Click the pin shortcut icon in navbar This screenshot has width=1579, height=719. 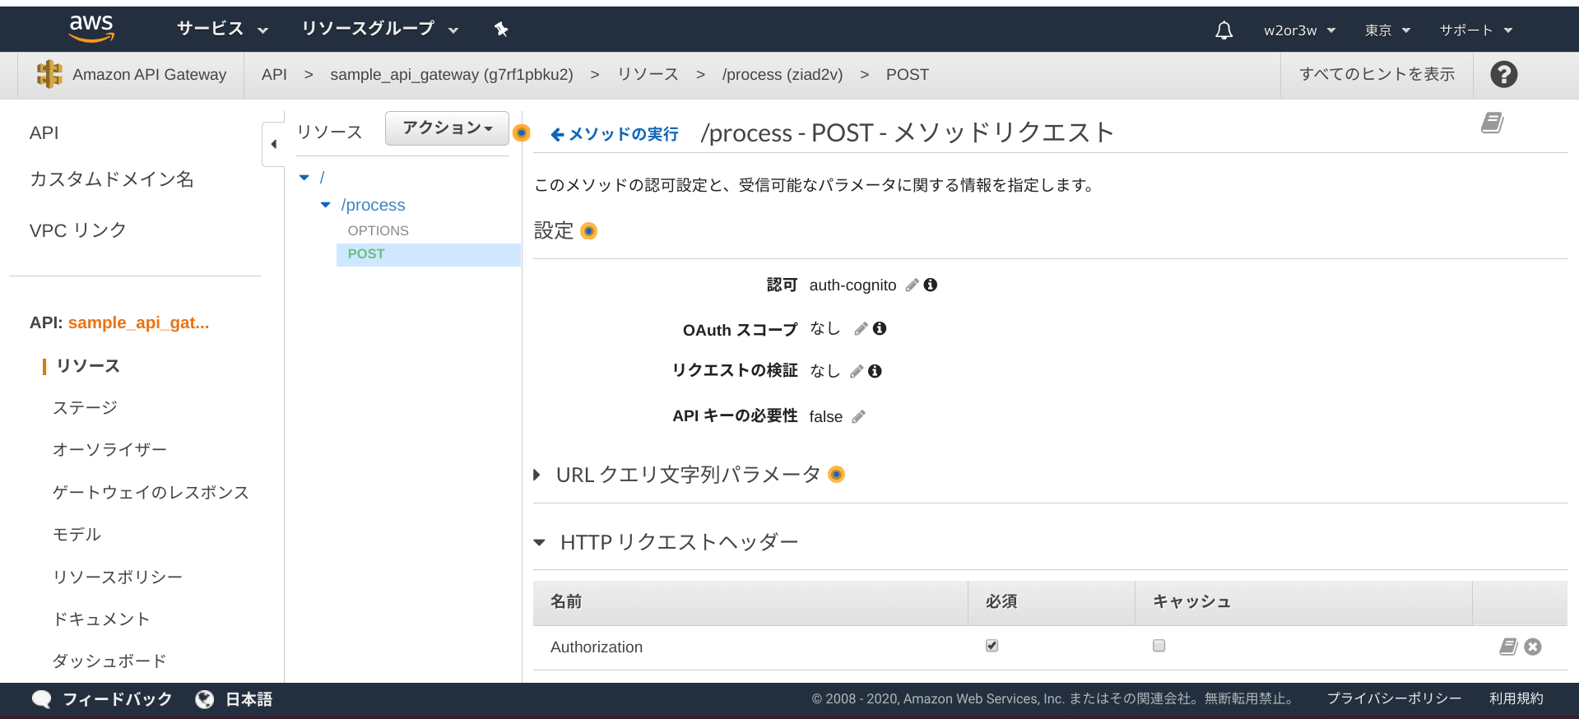click(x=501, y=30)
